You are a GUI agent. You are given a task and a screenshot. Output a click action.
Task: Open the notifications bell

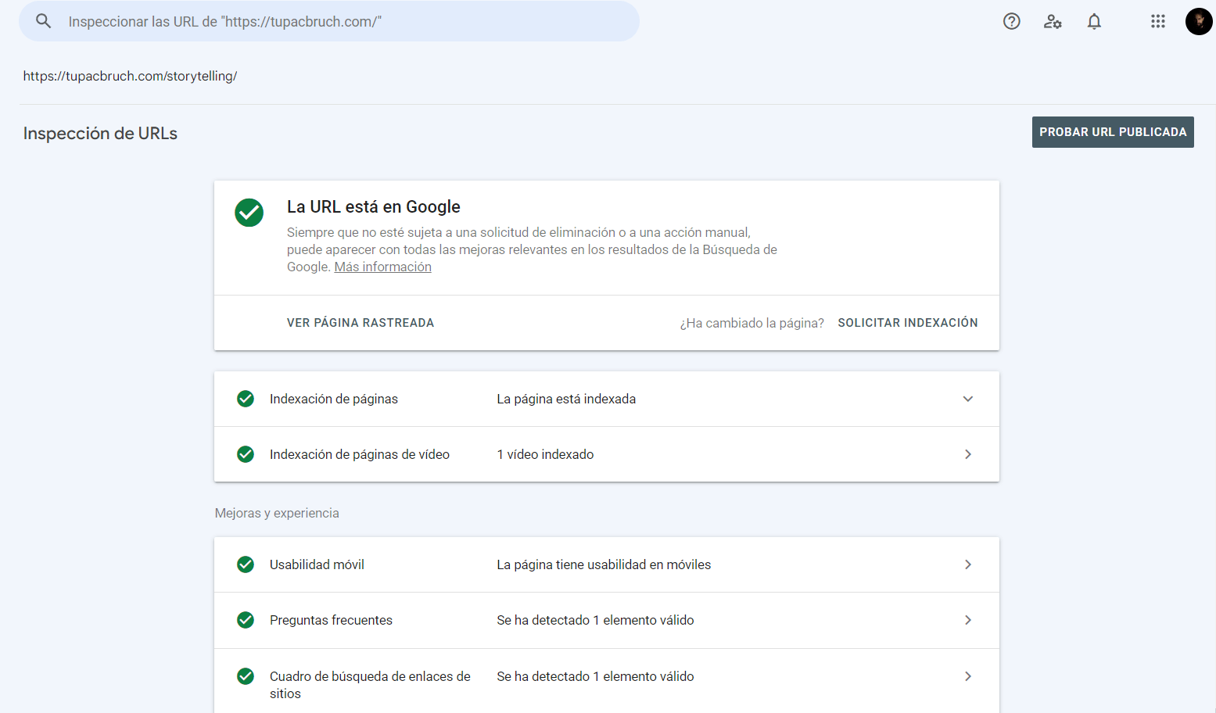[x=1094, y=21]
